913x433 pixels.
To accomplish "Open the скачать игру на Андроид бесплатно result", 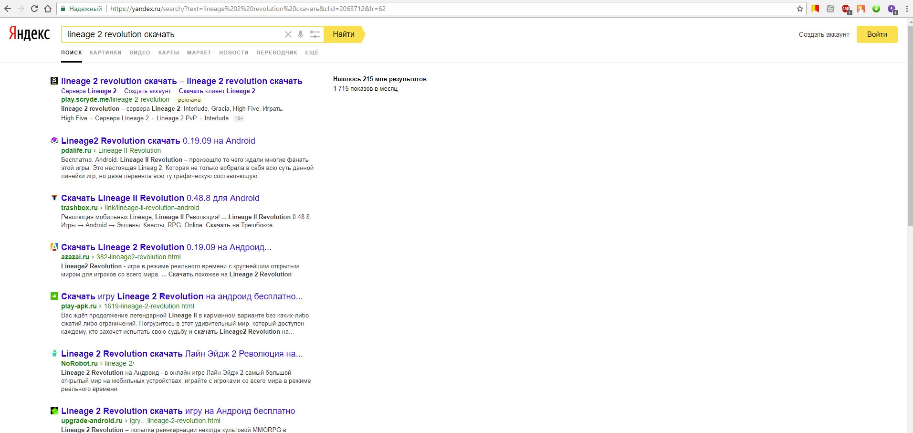I will (x=178, y=411).
